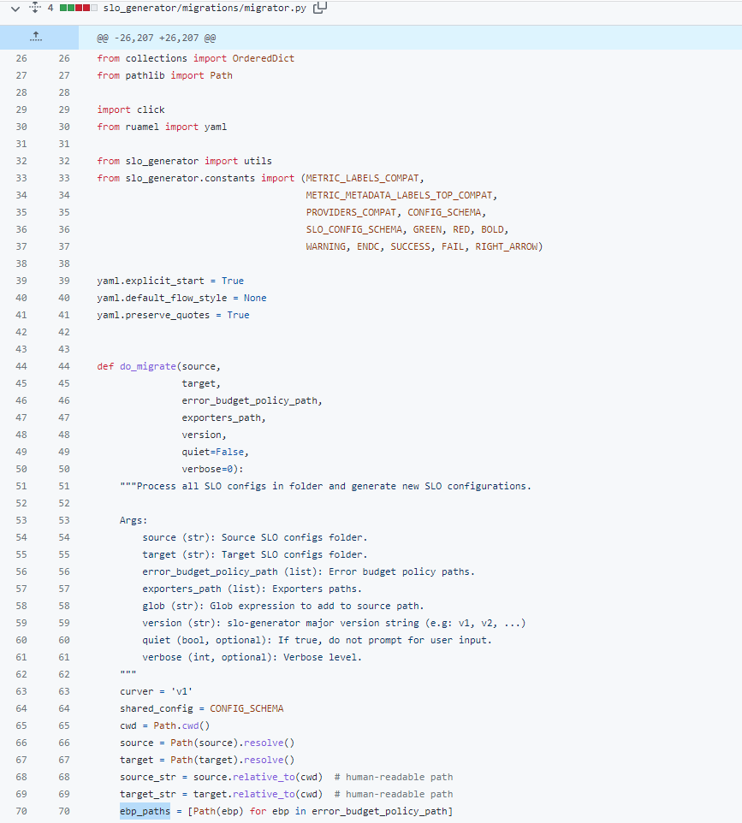
Task: Click the 'import click' line
Action: point(131,110)
